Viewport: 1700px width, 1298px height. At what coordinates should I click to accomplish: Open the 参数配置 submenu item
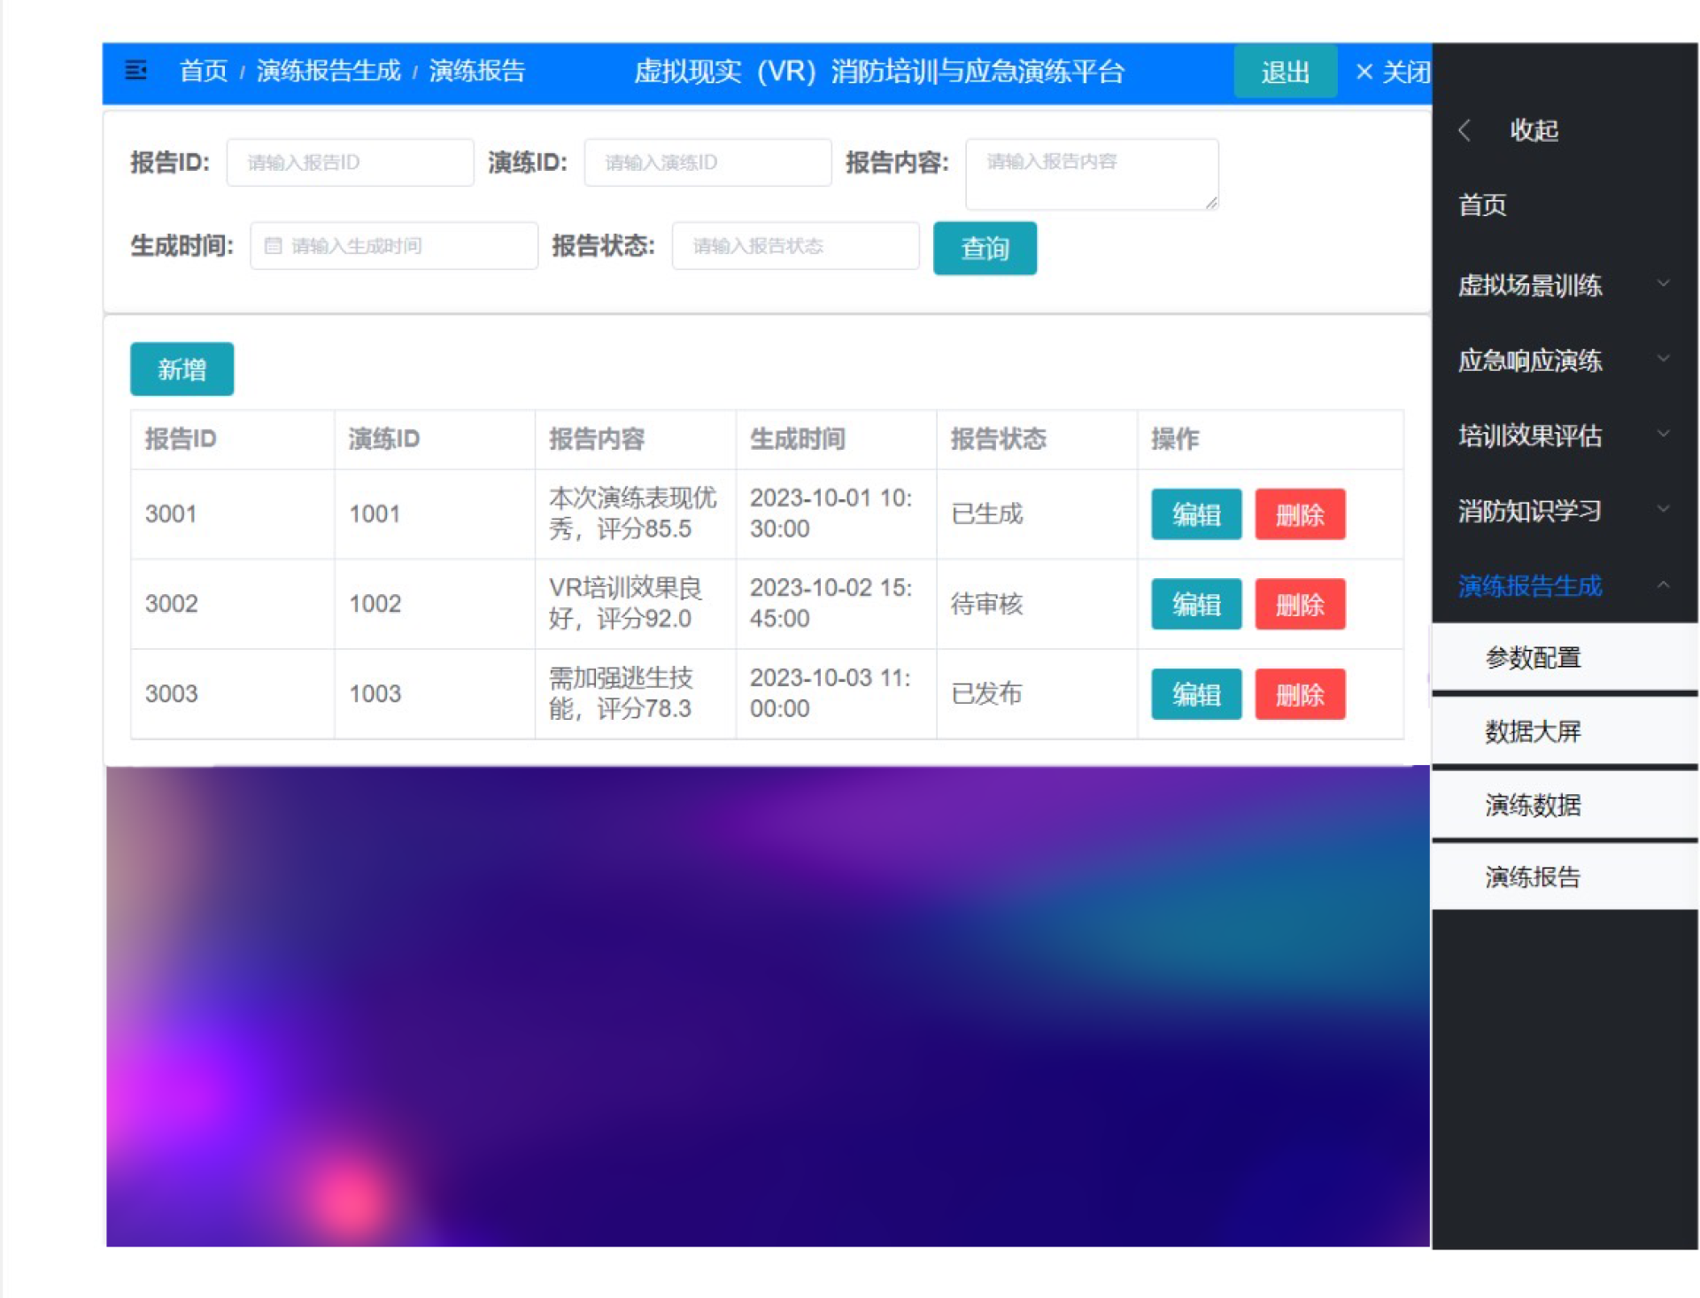pos(1533,657)
